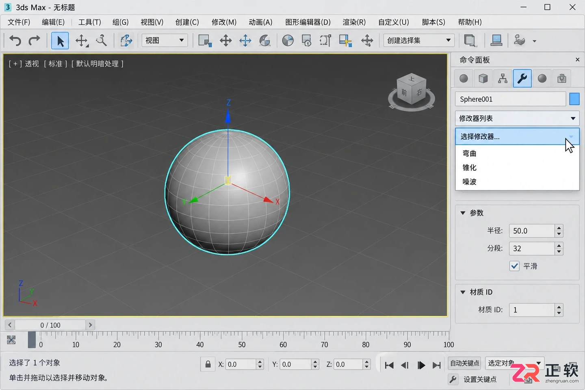Image resolution: width=585 pixels, height=390 pixels.
Task: Open the 文件(F) menu
Action: click(19, 22)
